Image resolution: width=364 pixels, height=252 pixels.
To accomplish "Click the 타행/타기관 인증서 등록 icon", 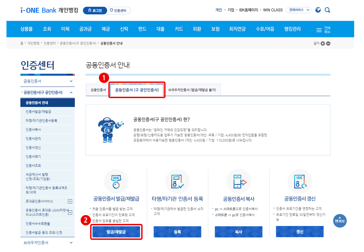I will pos(177,181).
